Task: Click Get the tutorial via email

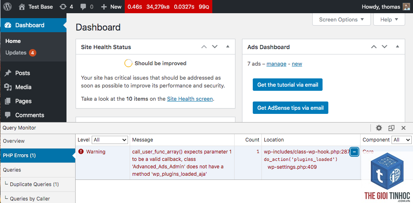Action: pyautogui.click(x=287, y=85)
